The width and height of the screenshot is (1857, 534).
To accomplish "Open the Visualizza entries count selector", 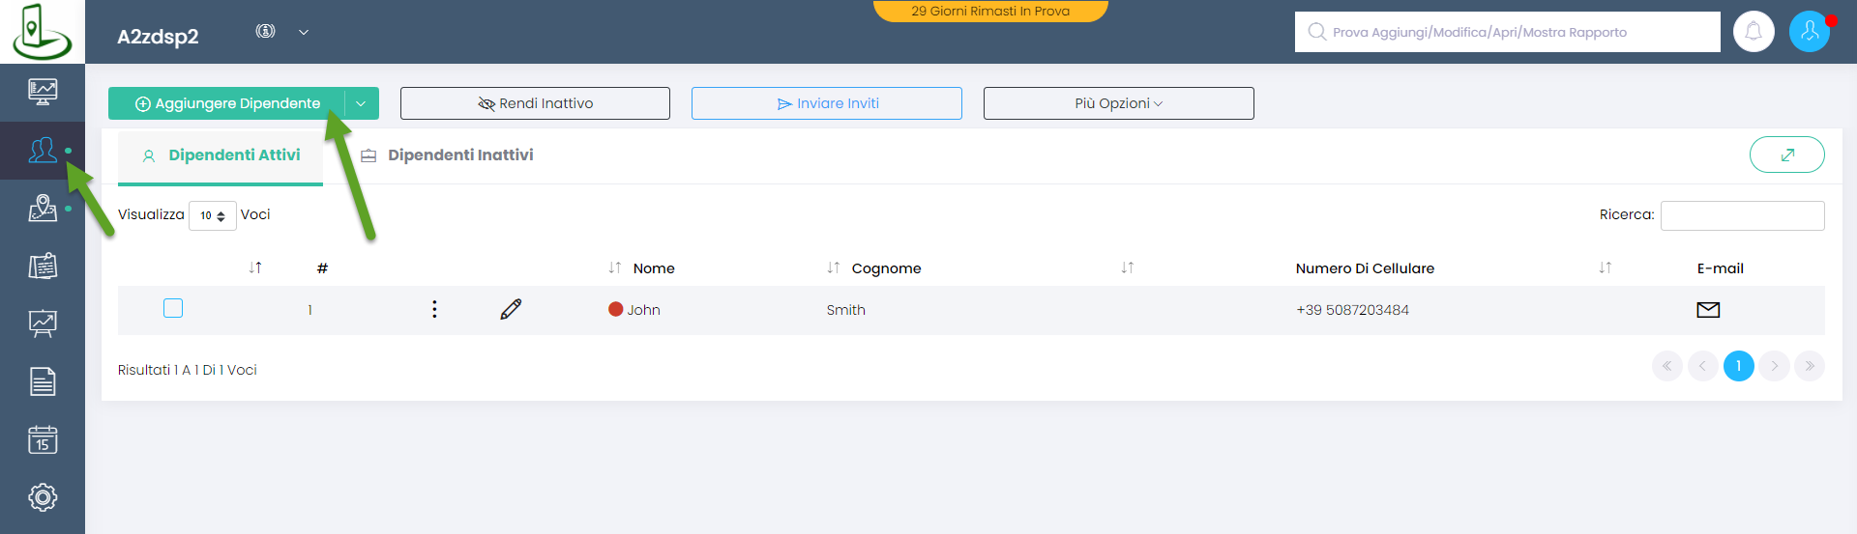I will pos(212,215).
